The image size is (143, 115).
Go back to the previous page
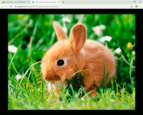click(x=3, y=6)
